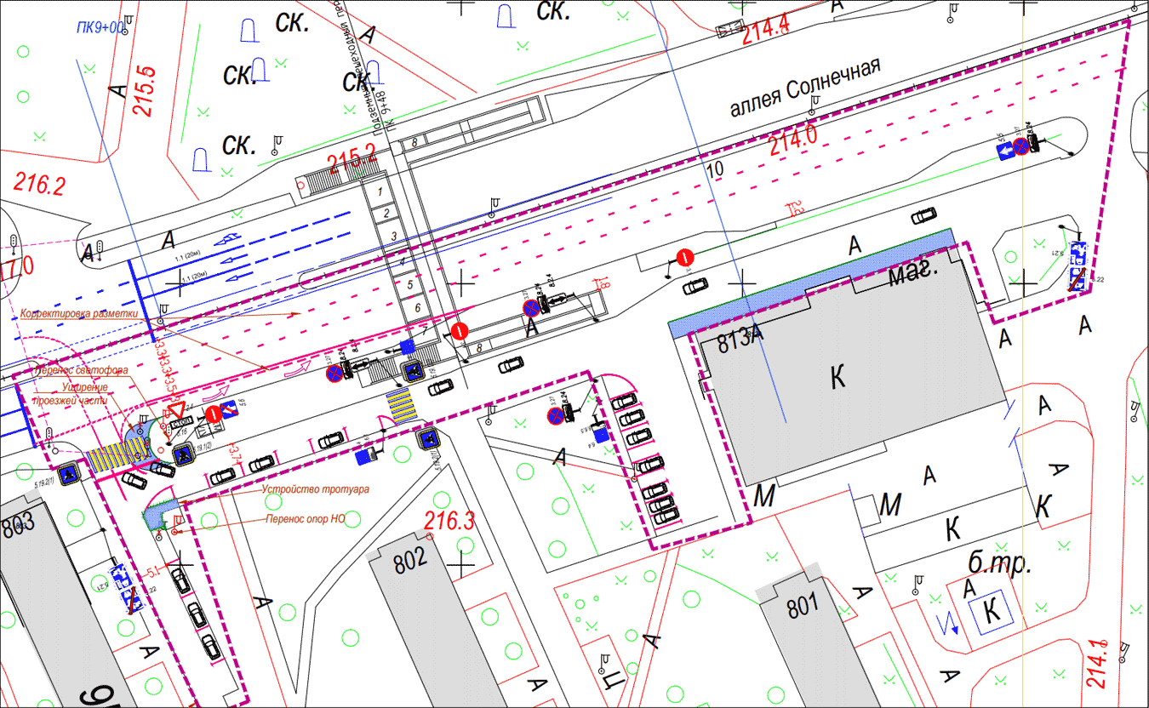1149x708 pixels.
Task: Select the 'Перенос светофора' callout text
Action: point(81,370)
